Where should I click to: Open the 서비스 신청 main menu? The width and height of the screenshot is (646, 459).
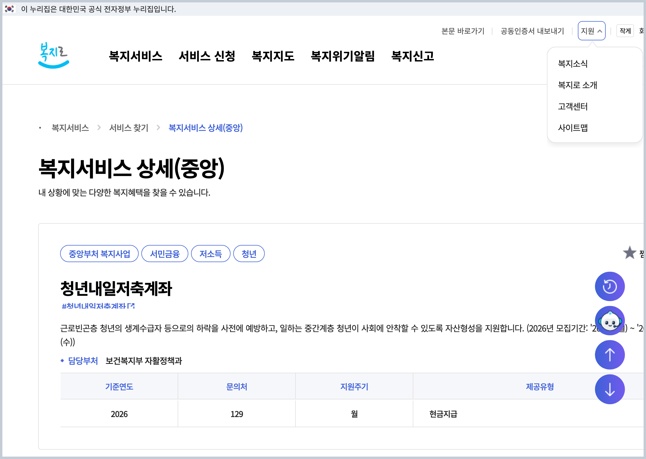click(207, 56)
